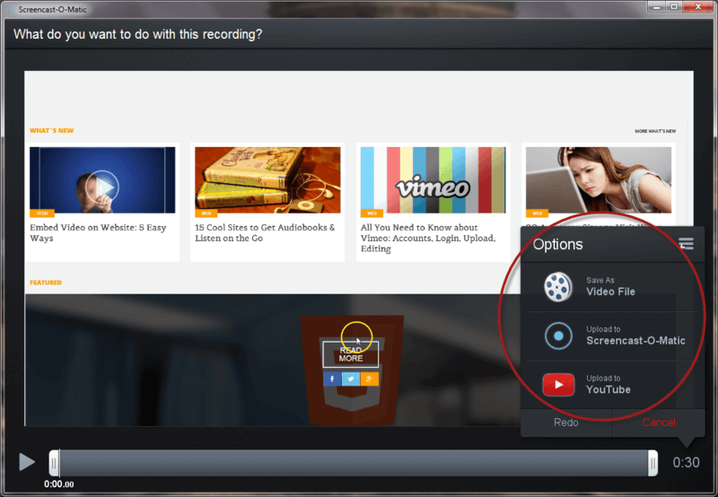Click the middle of the timeline bar
This screenshot has width=718, height=497.
coord(354,463)
